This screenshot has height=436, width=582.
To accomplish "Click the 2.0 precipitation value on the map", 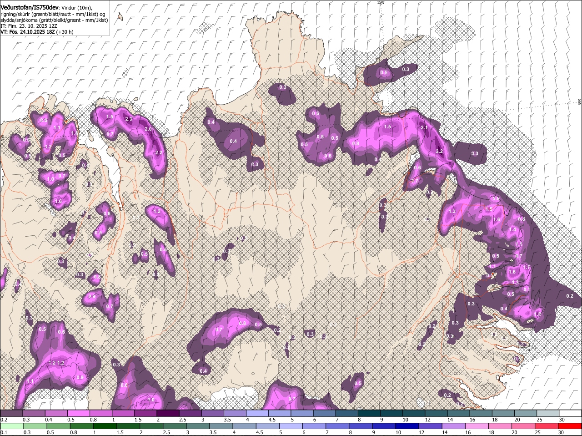I will coord(148,129).
